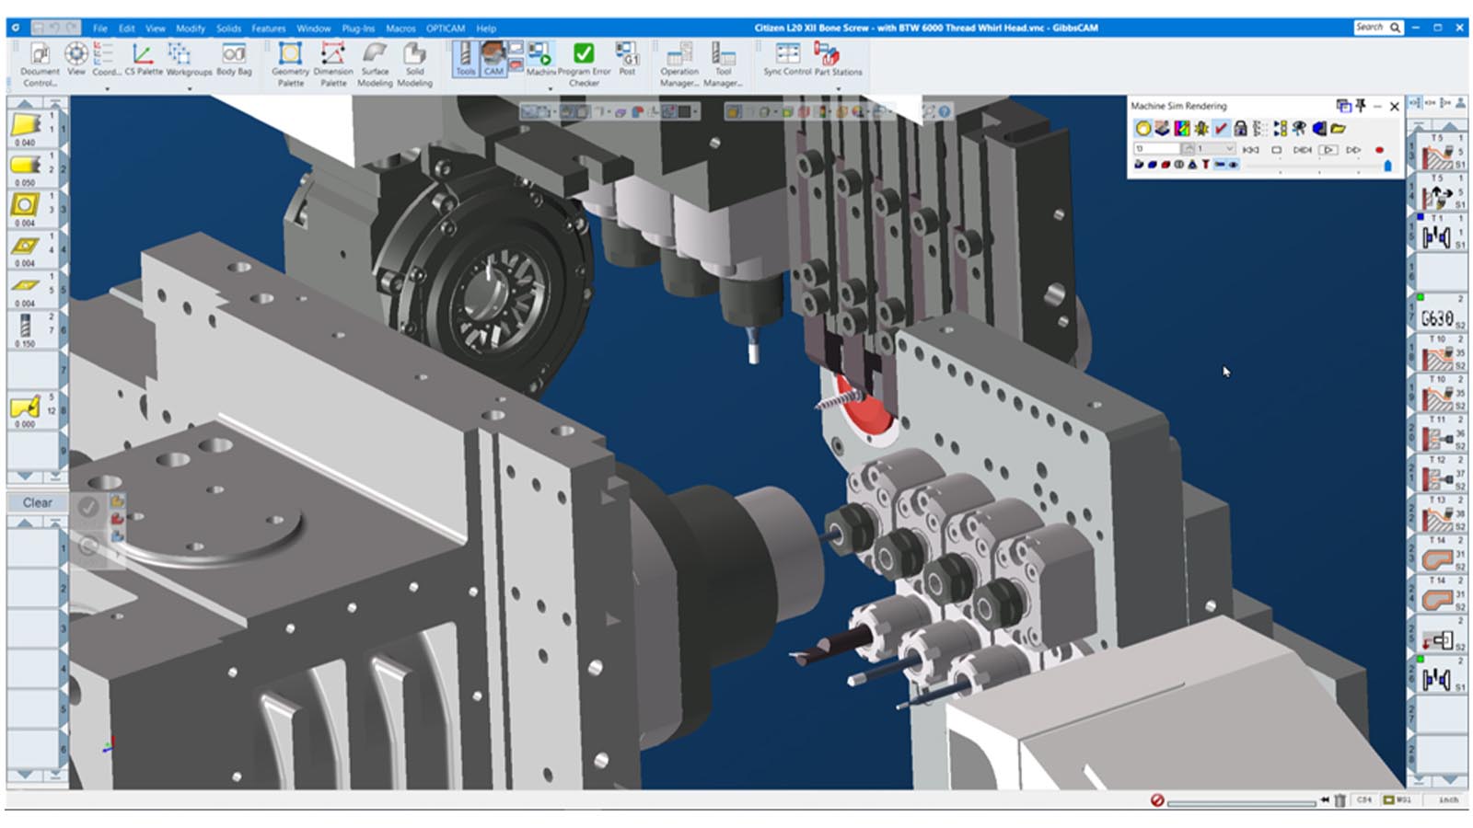Image resolution: width=1473 pixels, height=828 pixels.
Task: Click the bottom progress bar
Action: [x=1241, y=802]
